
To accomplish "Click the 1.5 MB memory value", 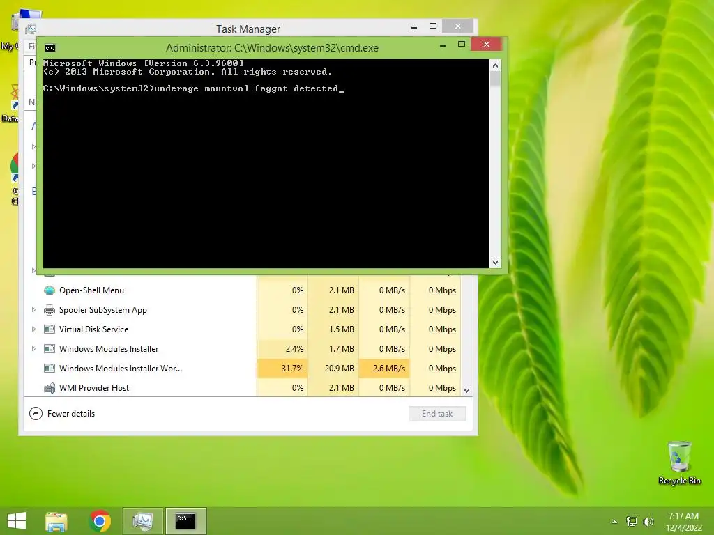I will pos(342,329).
